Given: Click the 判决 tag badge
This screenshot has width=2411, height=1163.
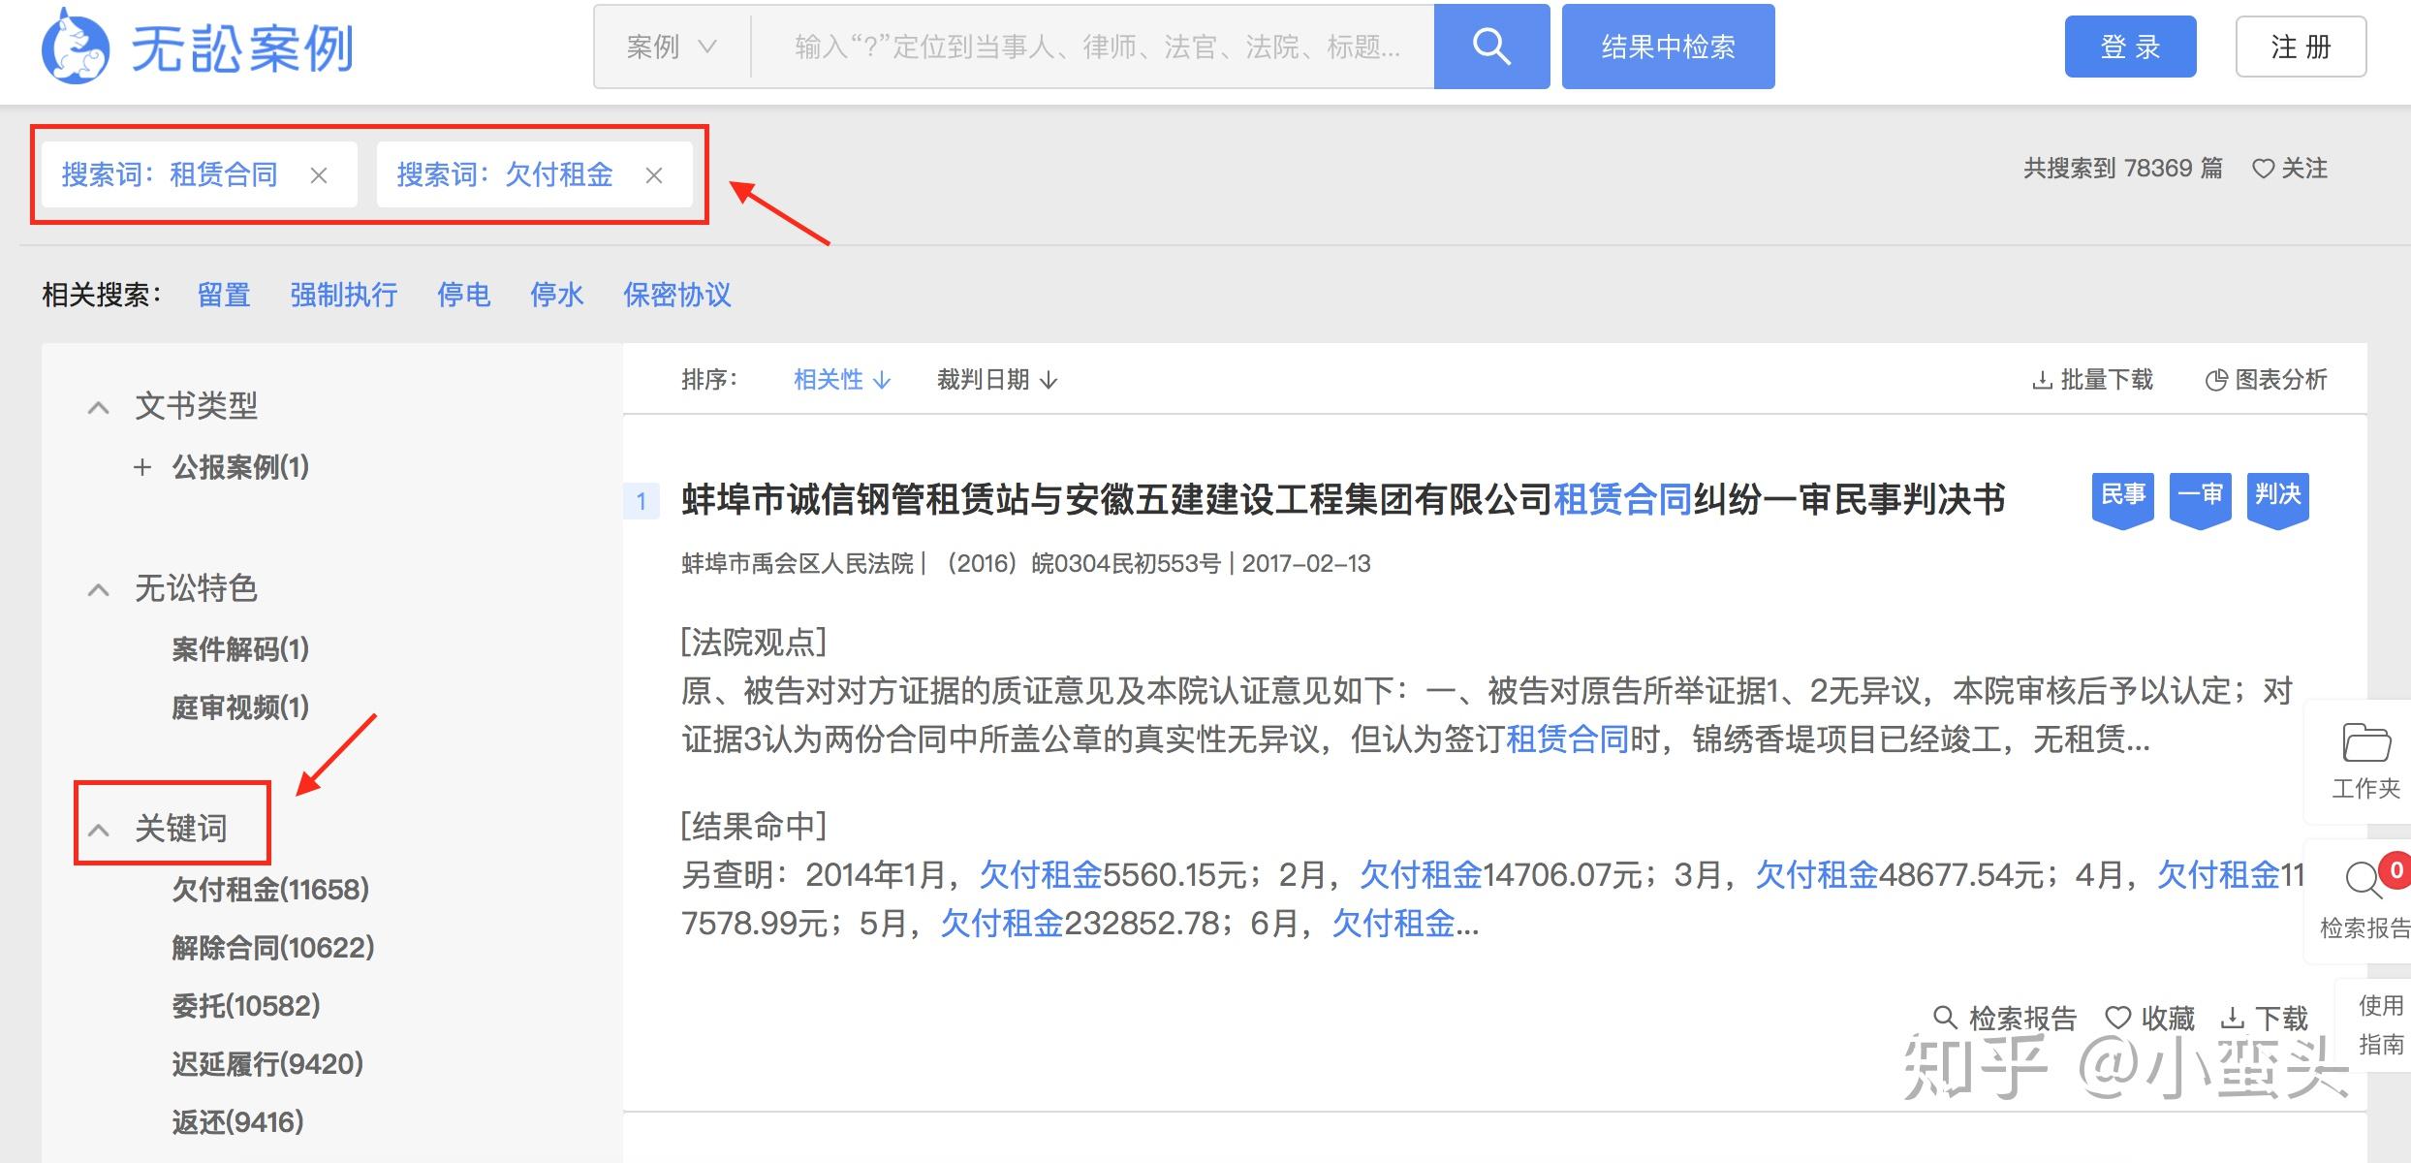Looking at the screenshot, I should click(x=2277, y=500).
